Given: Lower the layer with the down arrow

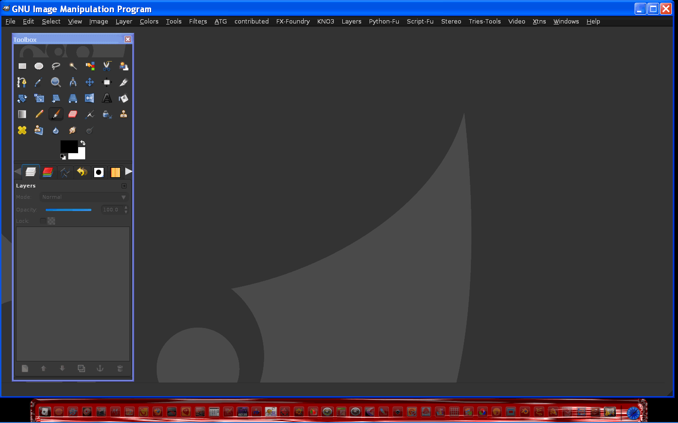Looking at the screenshot, I should (62, 368).
